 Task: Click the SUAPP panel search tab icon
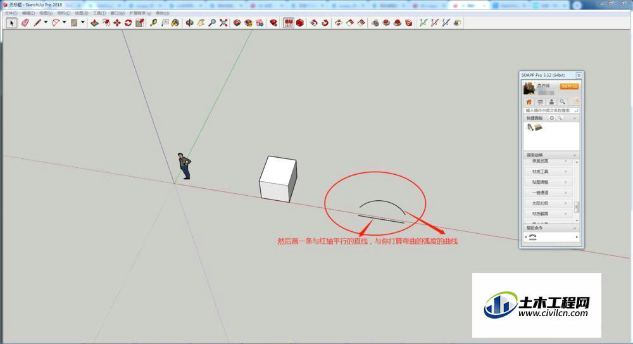[x=562, y=102]
